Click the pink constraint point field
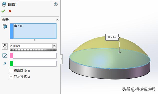Screen dimensions: 158x94 point(33,55)
